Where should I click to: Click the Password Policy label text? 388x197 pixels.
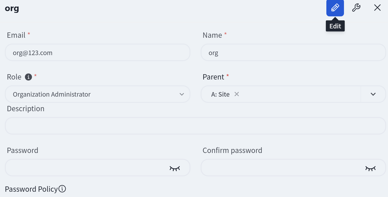pyautogui.click(x=31, y=189)
